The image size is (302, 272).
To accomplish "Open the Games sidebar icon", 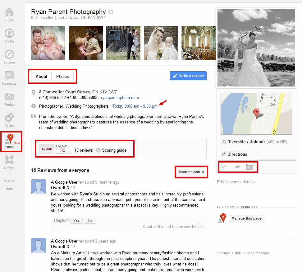I will point(9,160).
